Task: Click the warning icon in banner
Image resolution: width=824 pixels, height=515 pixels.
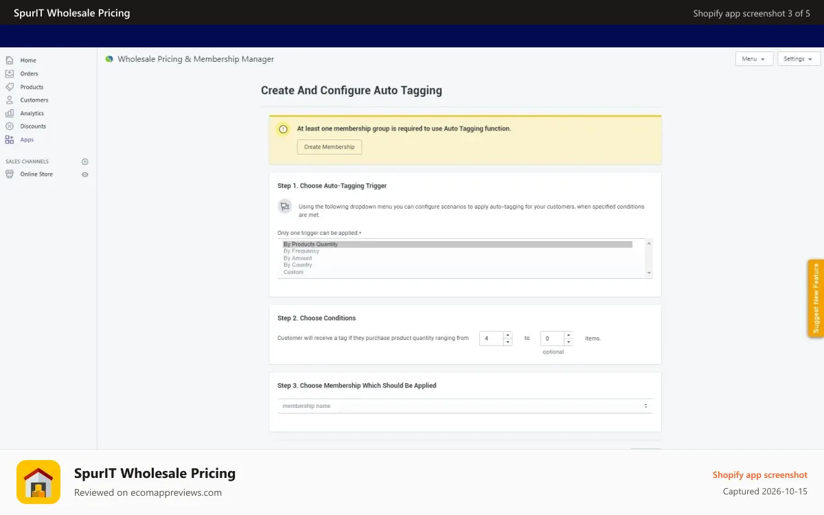Action: pyautogui.click(x=283, y=129)
